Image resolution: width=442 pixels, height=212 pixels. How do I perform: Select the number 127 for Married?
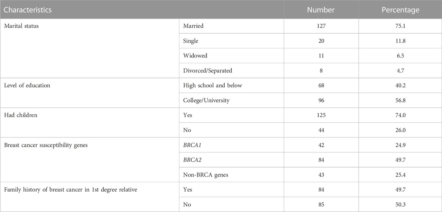tap(320, 26)
